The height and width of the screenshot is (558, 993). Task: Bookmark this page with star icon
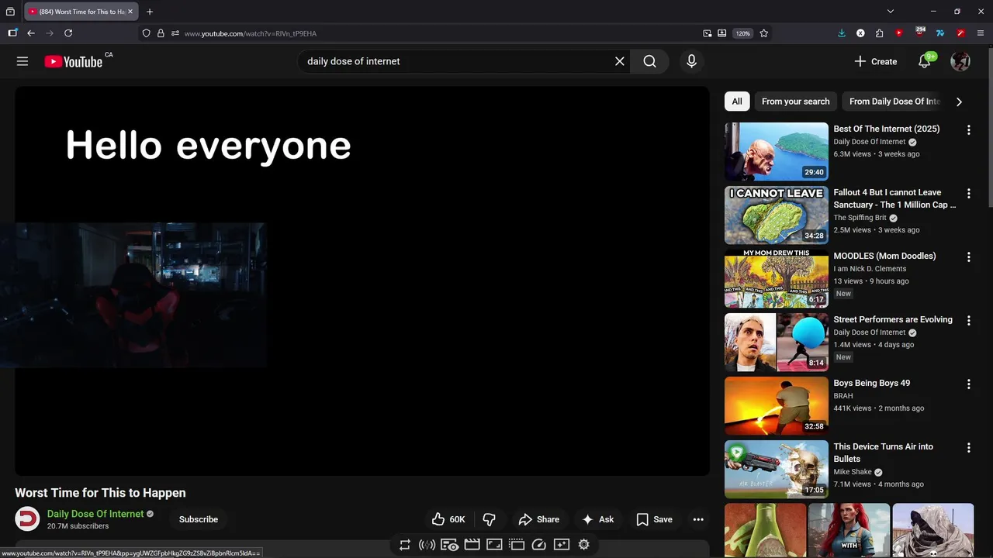click(764, 33)
